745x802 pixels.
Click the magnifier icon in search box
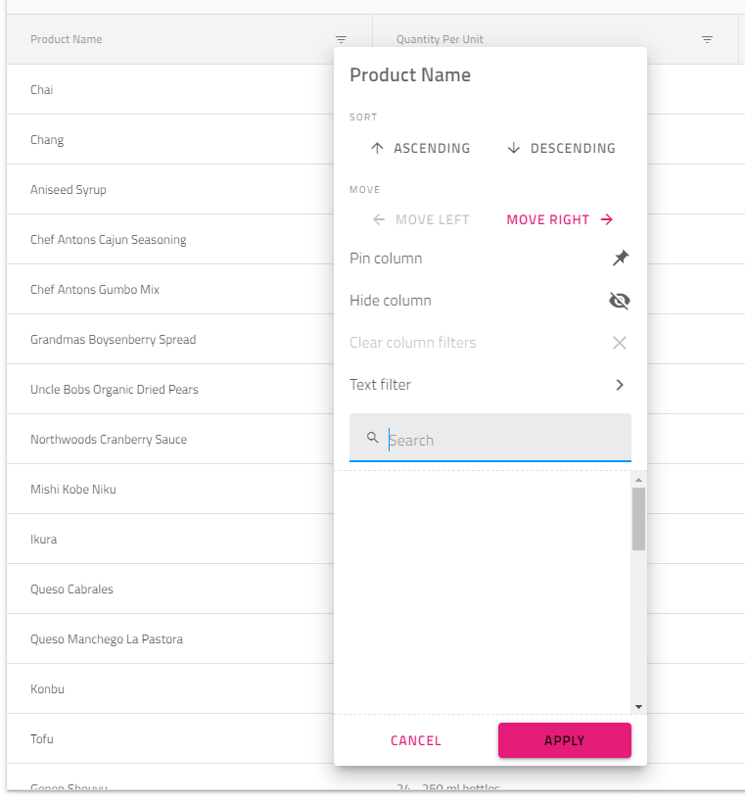click(372, 439)
